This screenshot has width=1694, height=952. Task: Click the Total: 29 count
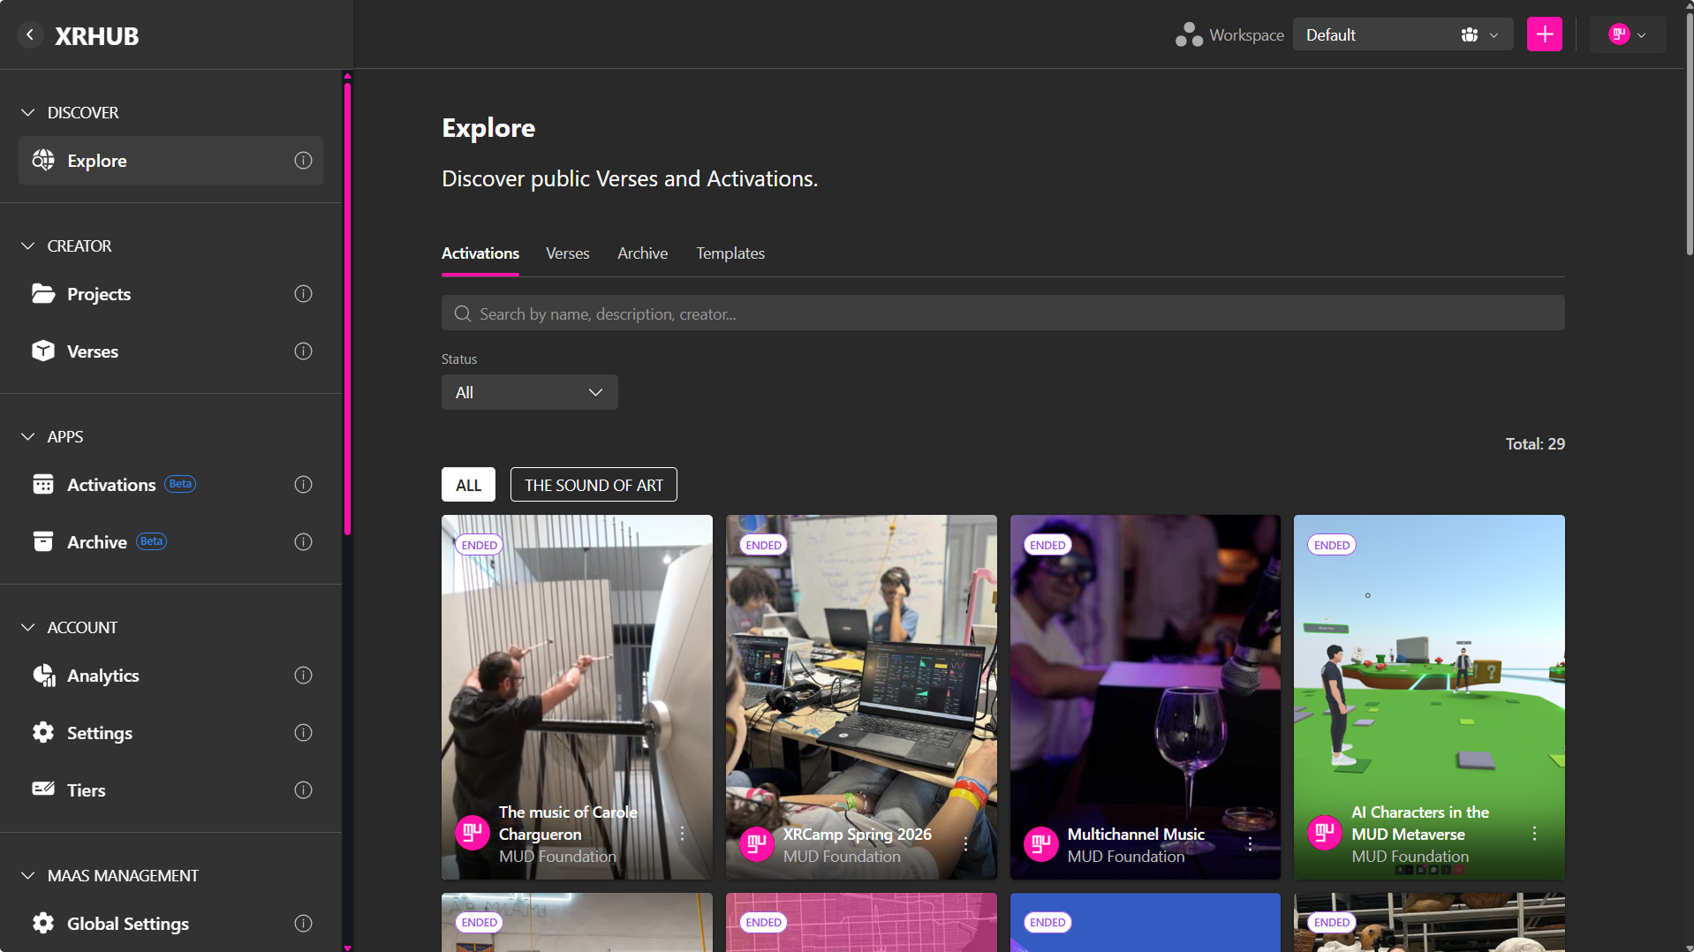[x=1535, y=444]
